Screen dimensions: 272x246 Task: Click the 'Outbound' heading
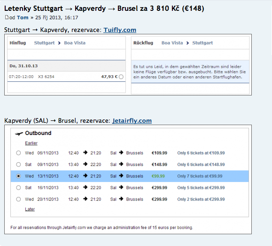point(38,133)
